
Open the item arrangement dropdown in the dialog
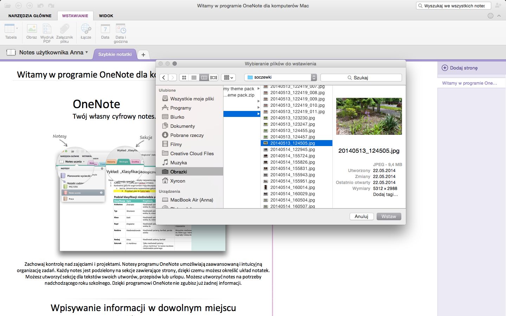coord(228,78)
